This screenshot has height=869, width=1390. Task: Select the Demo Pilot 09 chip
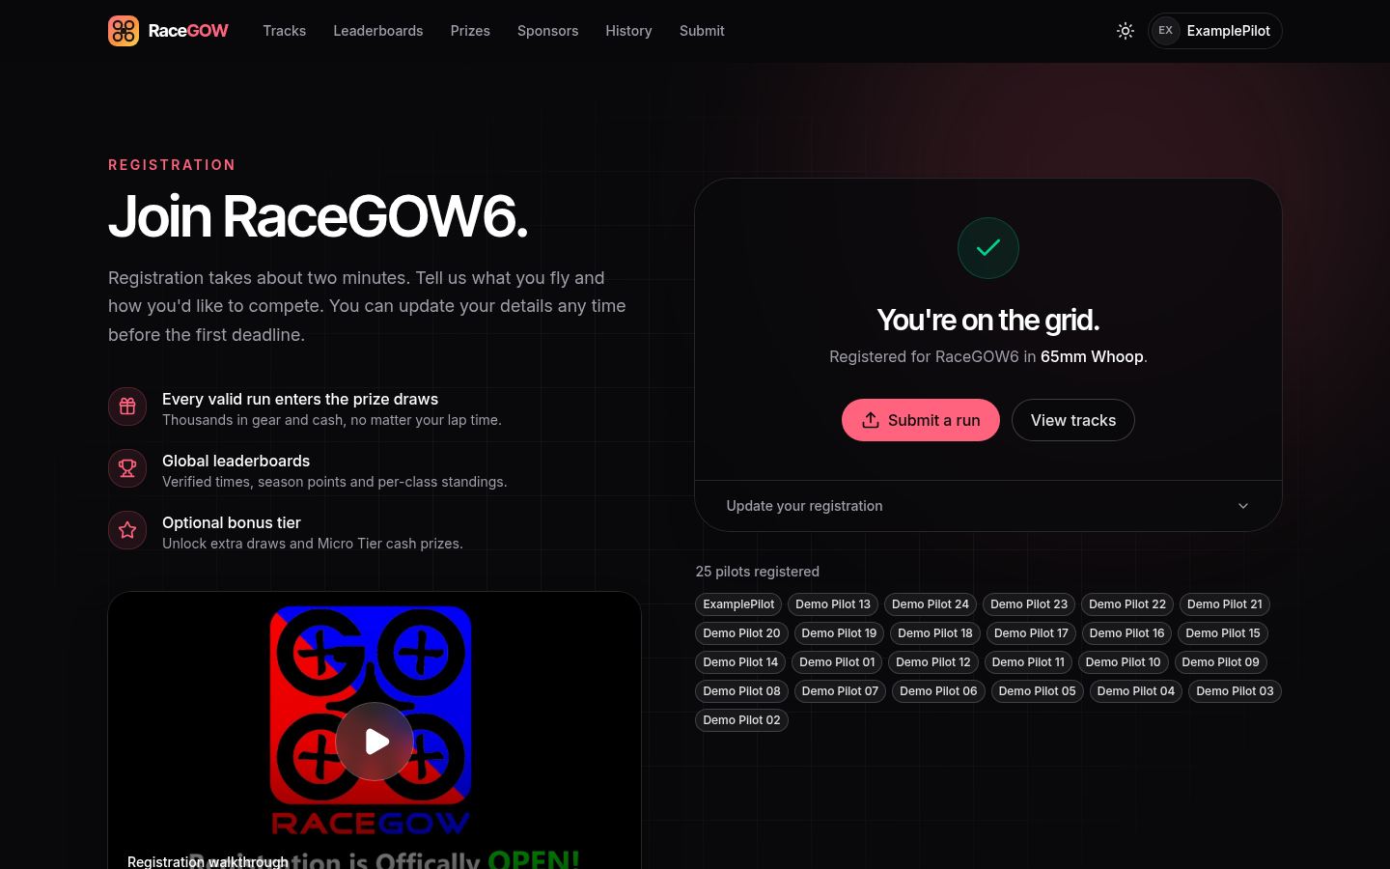point(1221,662)
